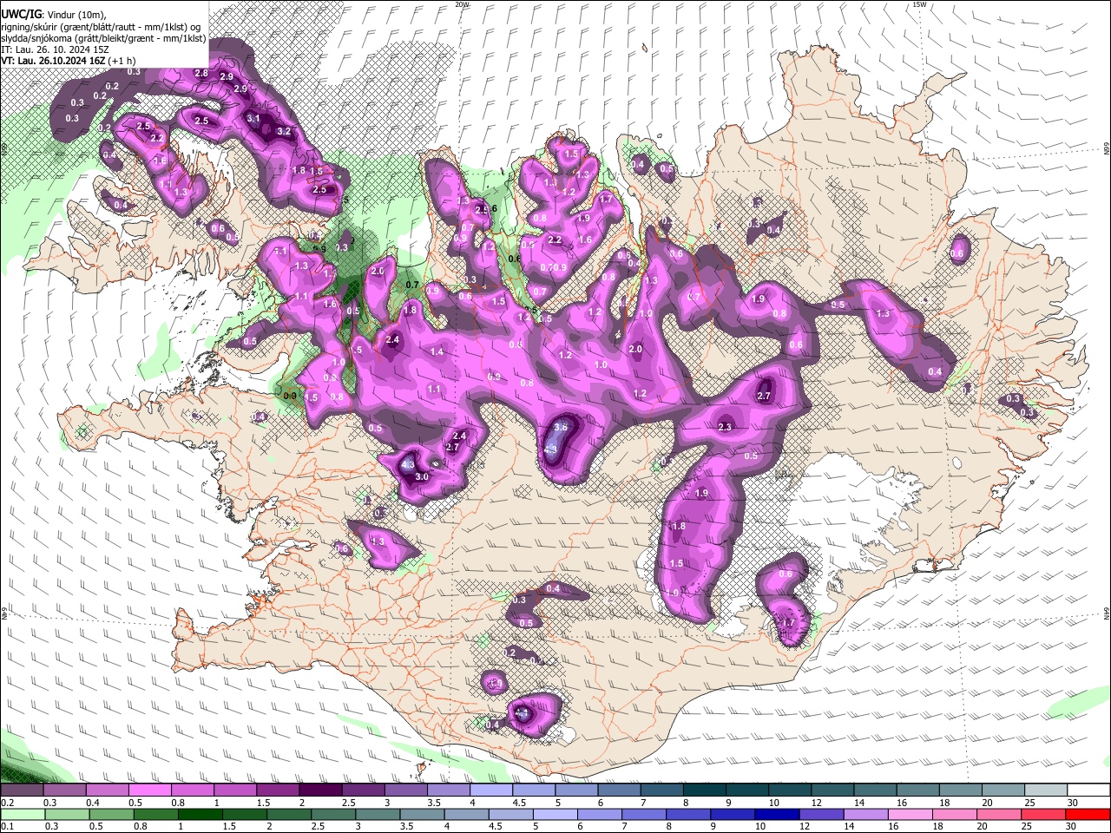
Task: Click the white 30 swatch ending the upper legend
Action: pos(1089,790)
